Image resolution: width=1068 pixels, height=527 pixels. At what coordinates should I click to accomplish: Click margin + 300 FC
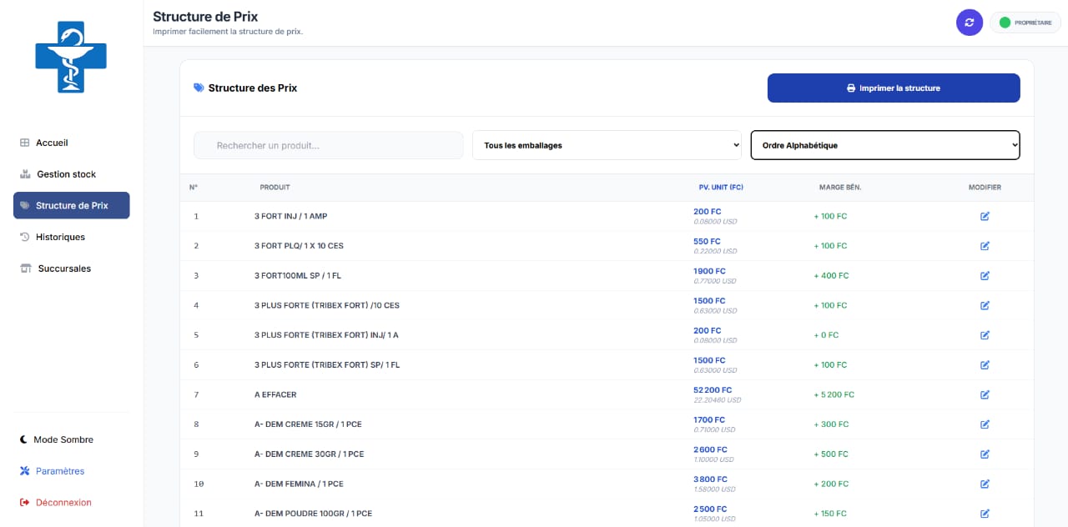[831, 424]
